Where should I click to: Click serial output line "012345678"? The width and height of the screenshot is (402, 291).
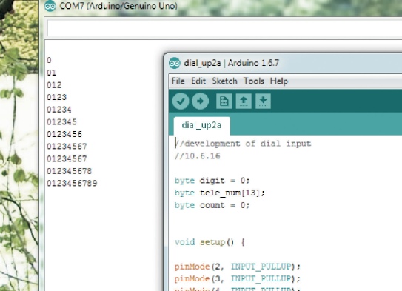(70, 171)
